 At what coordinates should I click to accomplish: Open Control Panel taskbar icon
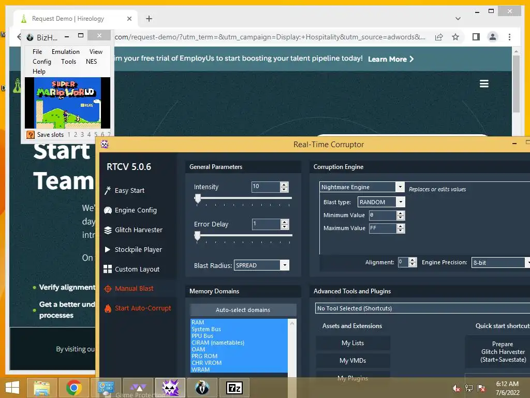click(106, 388)
